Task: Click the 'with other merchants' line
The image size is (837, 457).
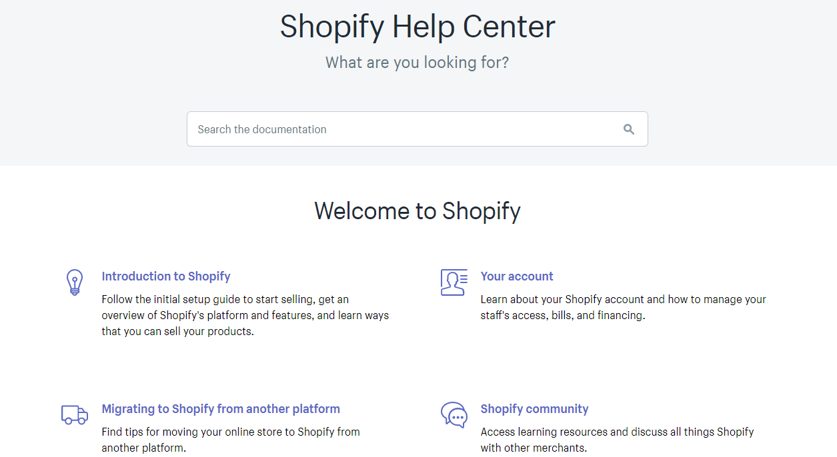Action: (534, 448)
